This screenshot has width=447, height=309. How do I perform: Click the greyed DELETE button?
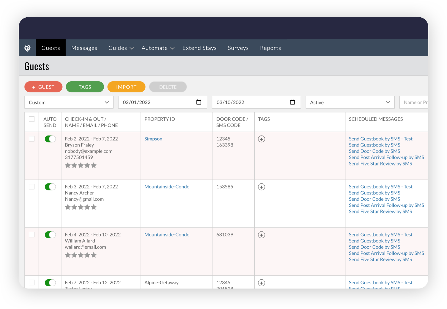[168, 87]
